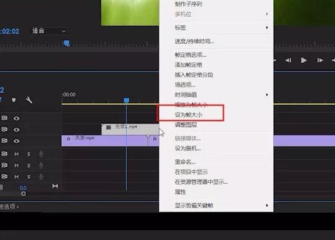The width and height of the screenshot is (335, 240).
Task: Click the green video preview in the monitor
Action: [130, 13]
